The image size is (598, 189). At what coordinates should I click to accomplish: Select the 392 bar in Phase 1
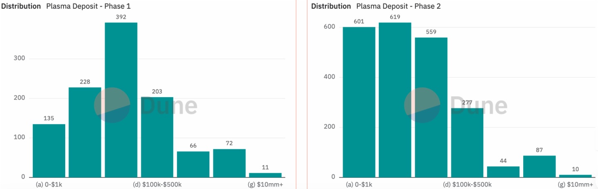click(121, 99)
